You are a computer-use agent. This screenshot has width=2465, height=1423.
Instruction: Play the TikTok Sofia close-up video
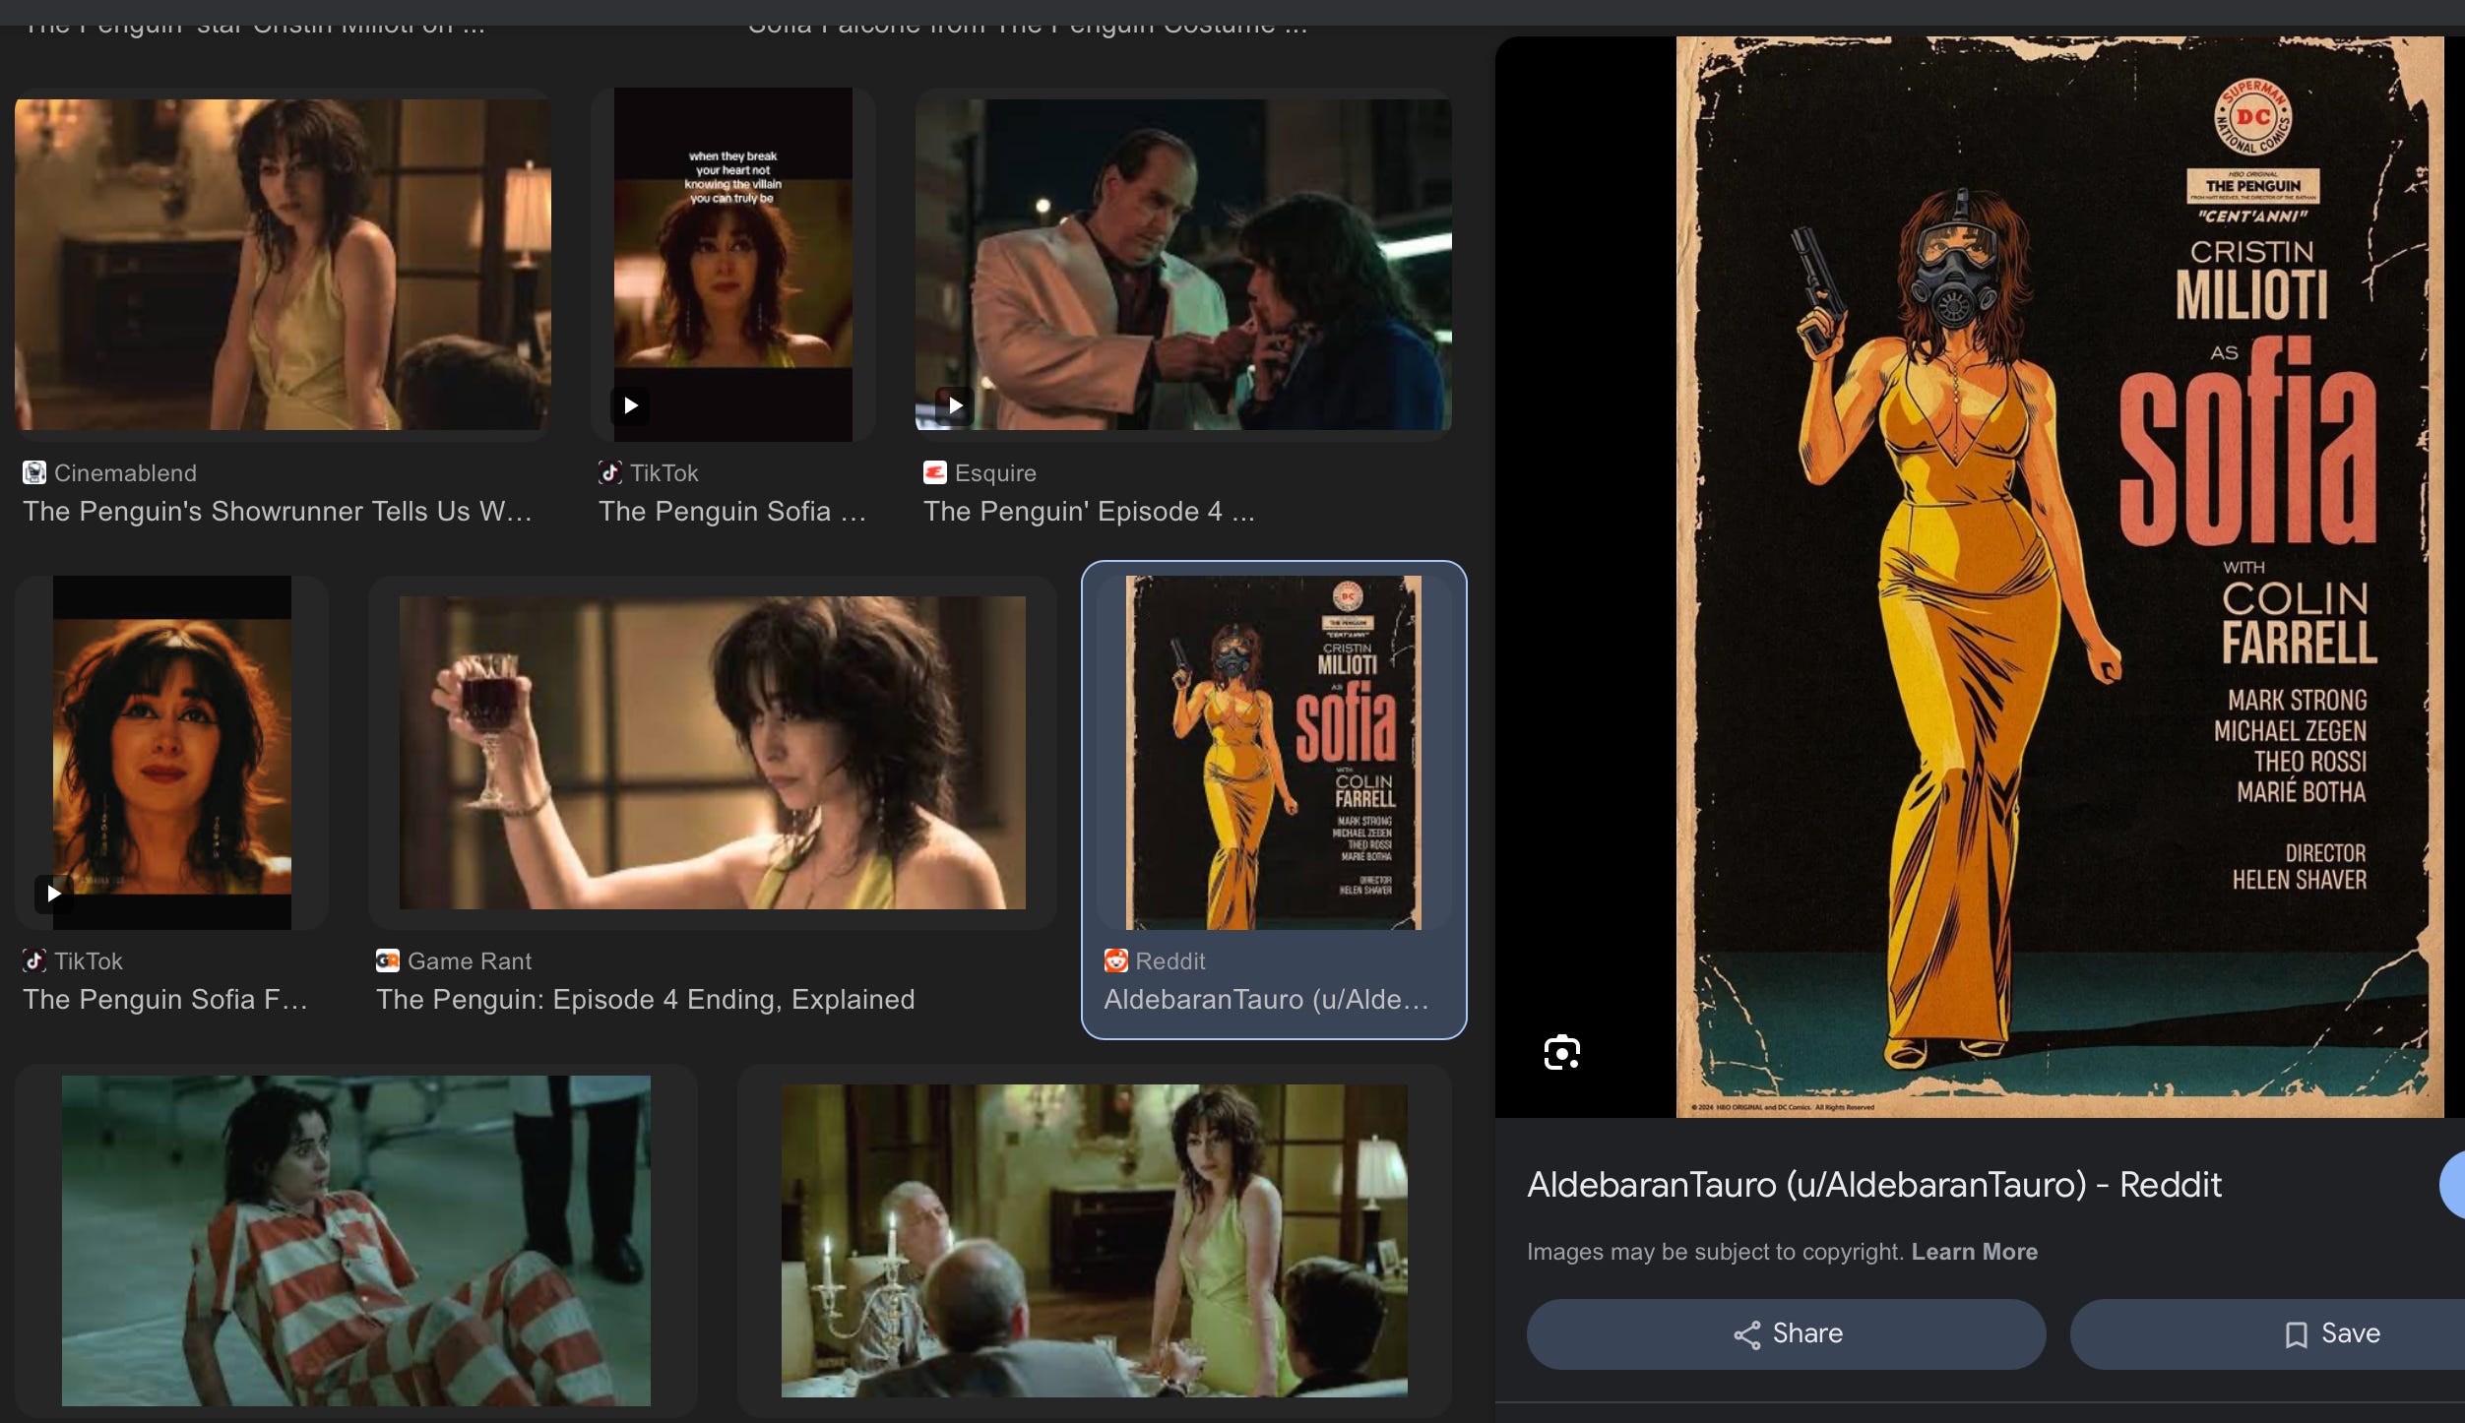point(54,894)
